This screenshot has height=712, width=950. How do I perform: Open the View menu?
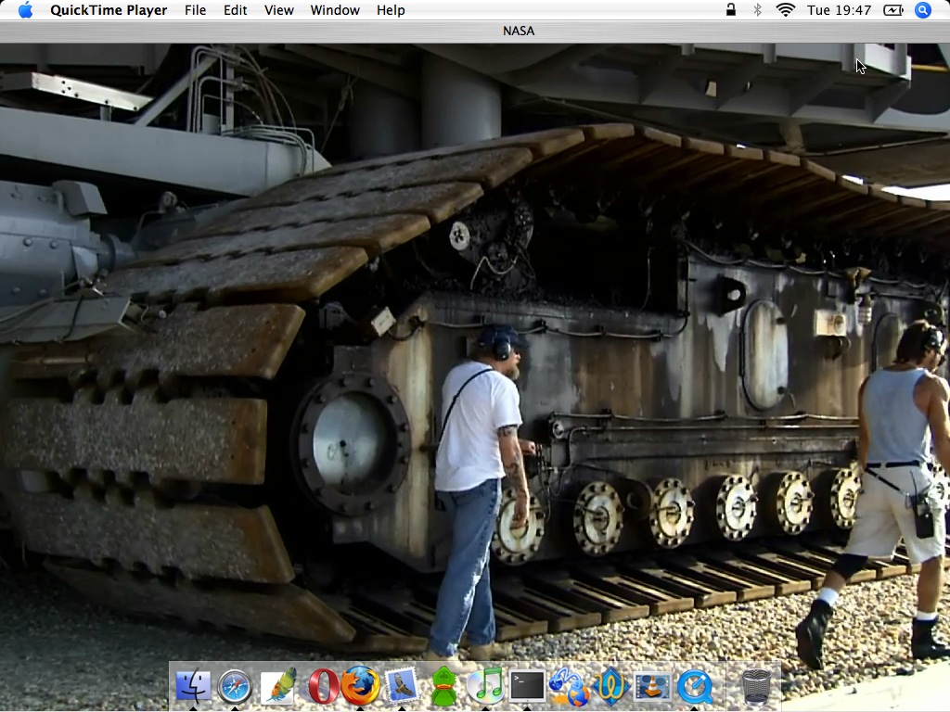pyautogui.click(x=278, y=10)
